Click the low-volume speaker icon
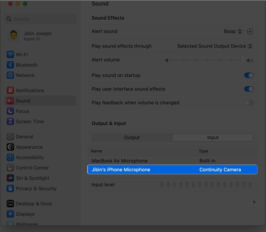This screenshot has height=232, width=266. [167, 60]
